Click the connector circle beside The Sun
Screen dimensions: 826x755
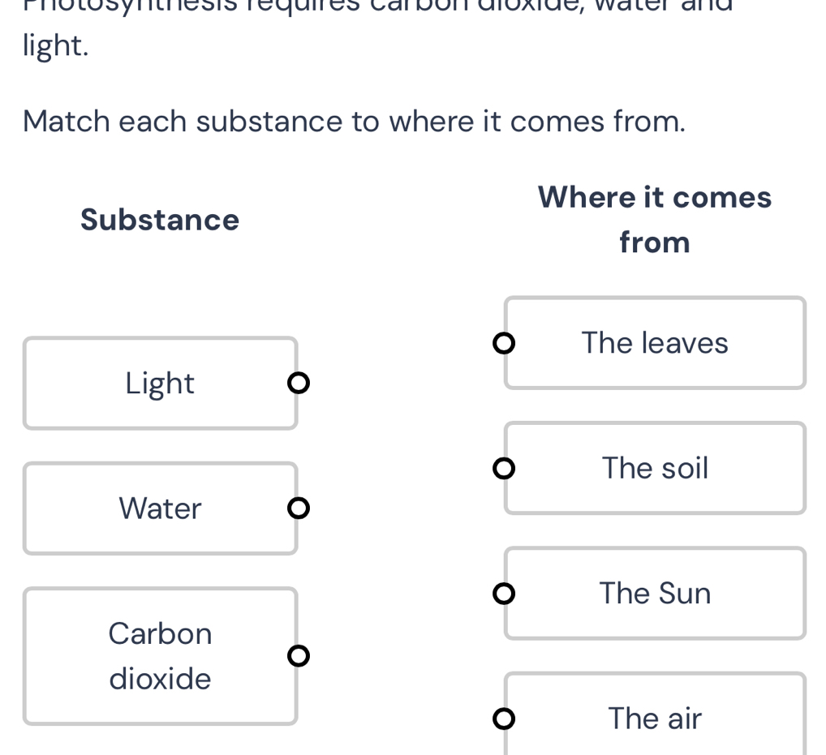point(503,594)
